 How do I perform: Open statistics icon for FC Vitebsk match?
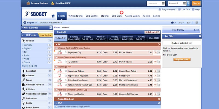pos(159,62)
